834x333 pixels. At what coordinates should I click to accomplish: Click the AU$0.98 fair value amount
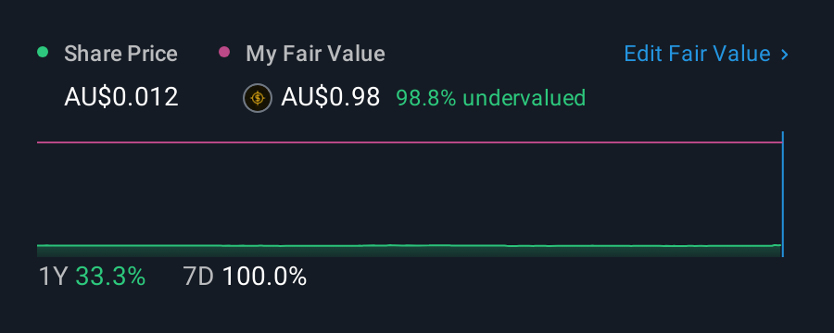(x=330, y=98)
